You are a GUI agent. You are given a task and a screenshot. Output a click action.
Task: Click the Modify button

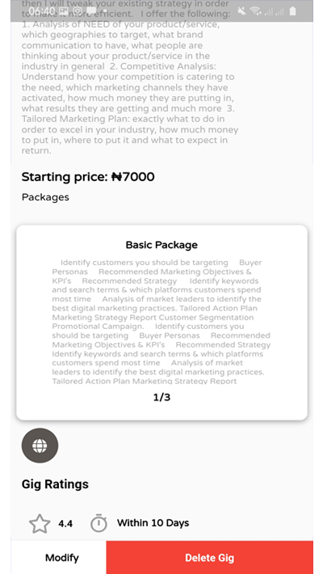[x=62, y=558]
